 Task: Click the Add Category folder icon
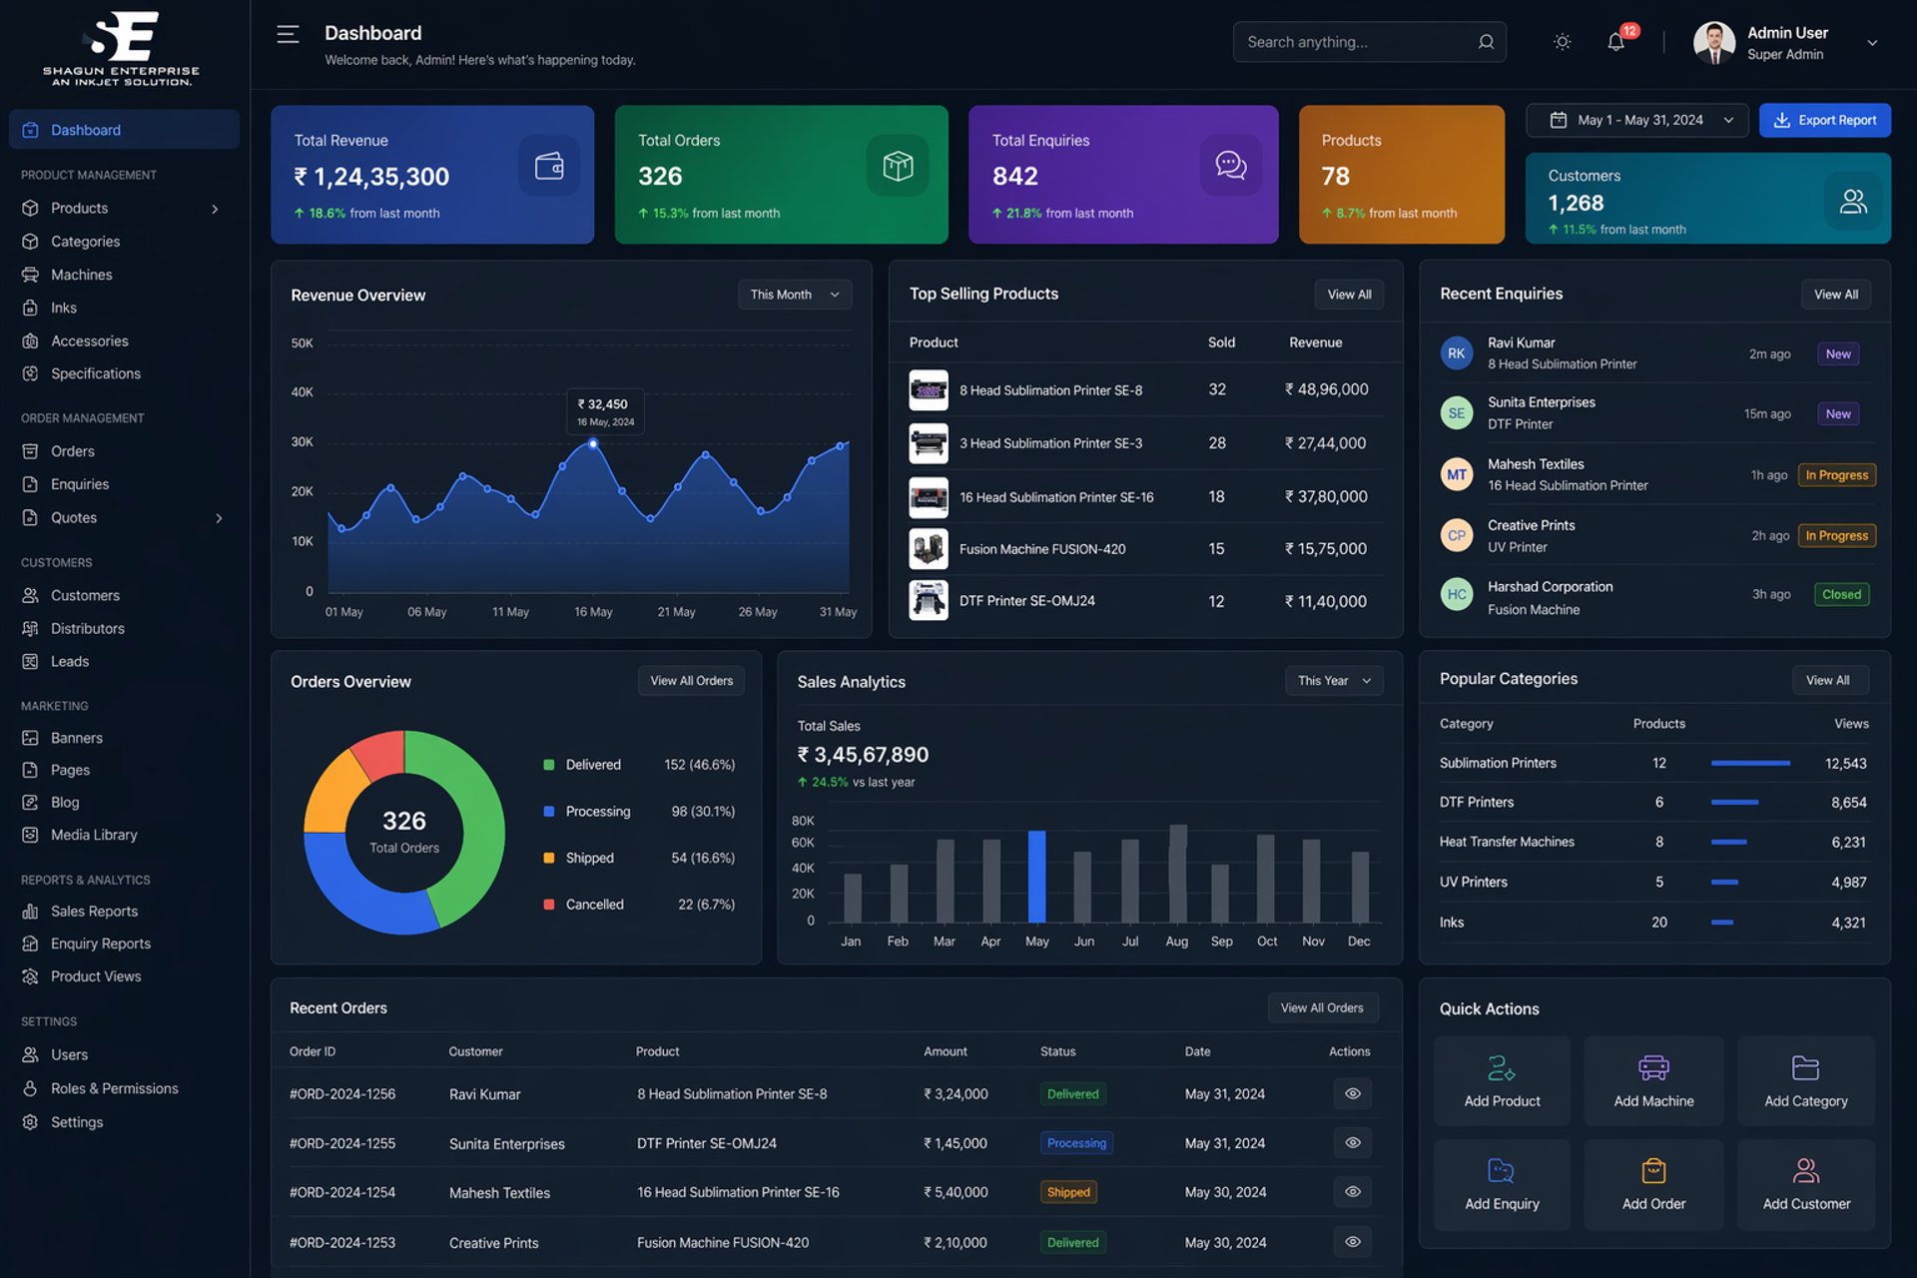[1805, 1067]
